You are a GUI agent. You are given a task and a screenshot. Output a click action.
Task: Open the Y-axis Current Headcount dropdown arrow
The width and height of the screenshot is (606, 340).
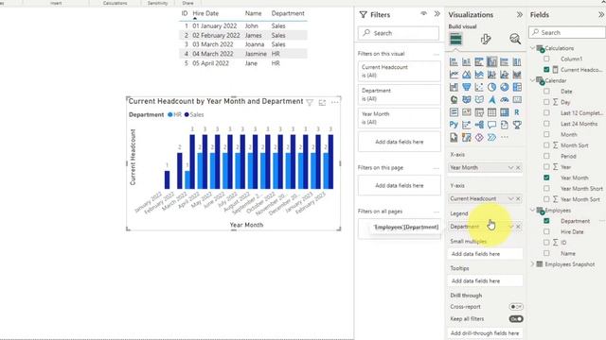pyautogui.click(x=510, y=198)
